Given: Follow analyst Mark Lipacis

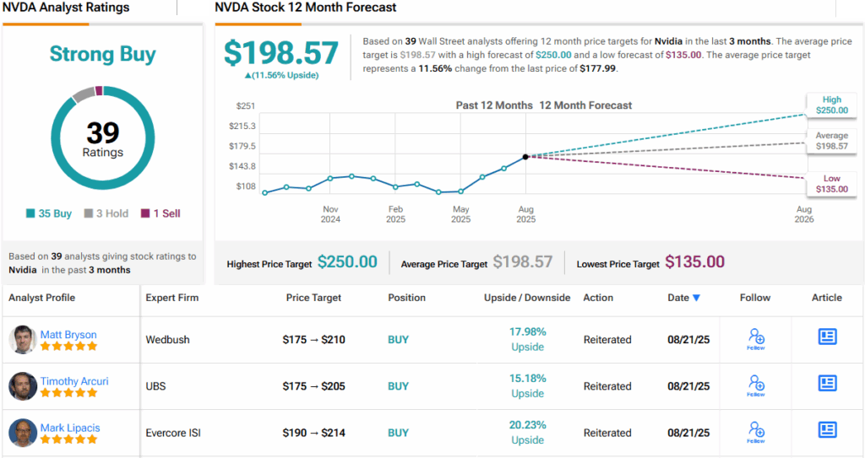Looking at the screenshot, I should [x=756, y=432].
